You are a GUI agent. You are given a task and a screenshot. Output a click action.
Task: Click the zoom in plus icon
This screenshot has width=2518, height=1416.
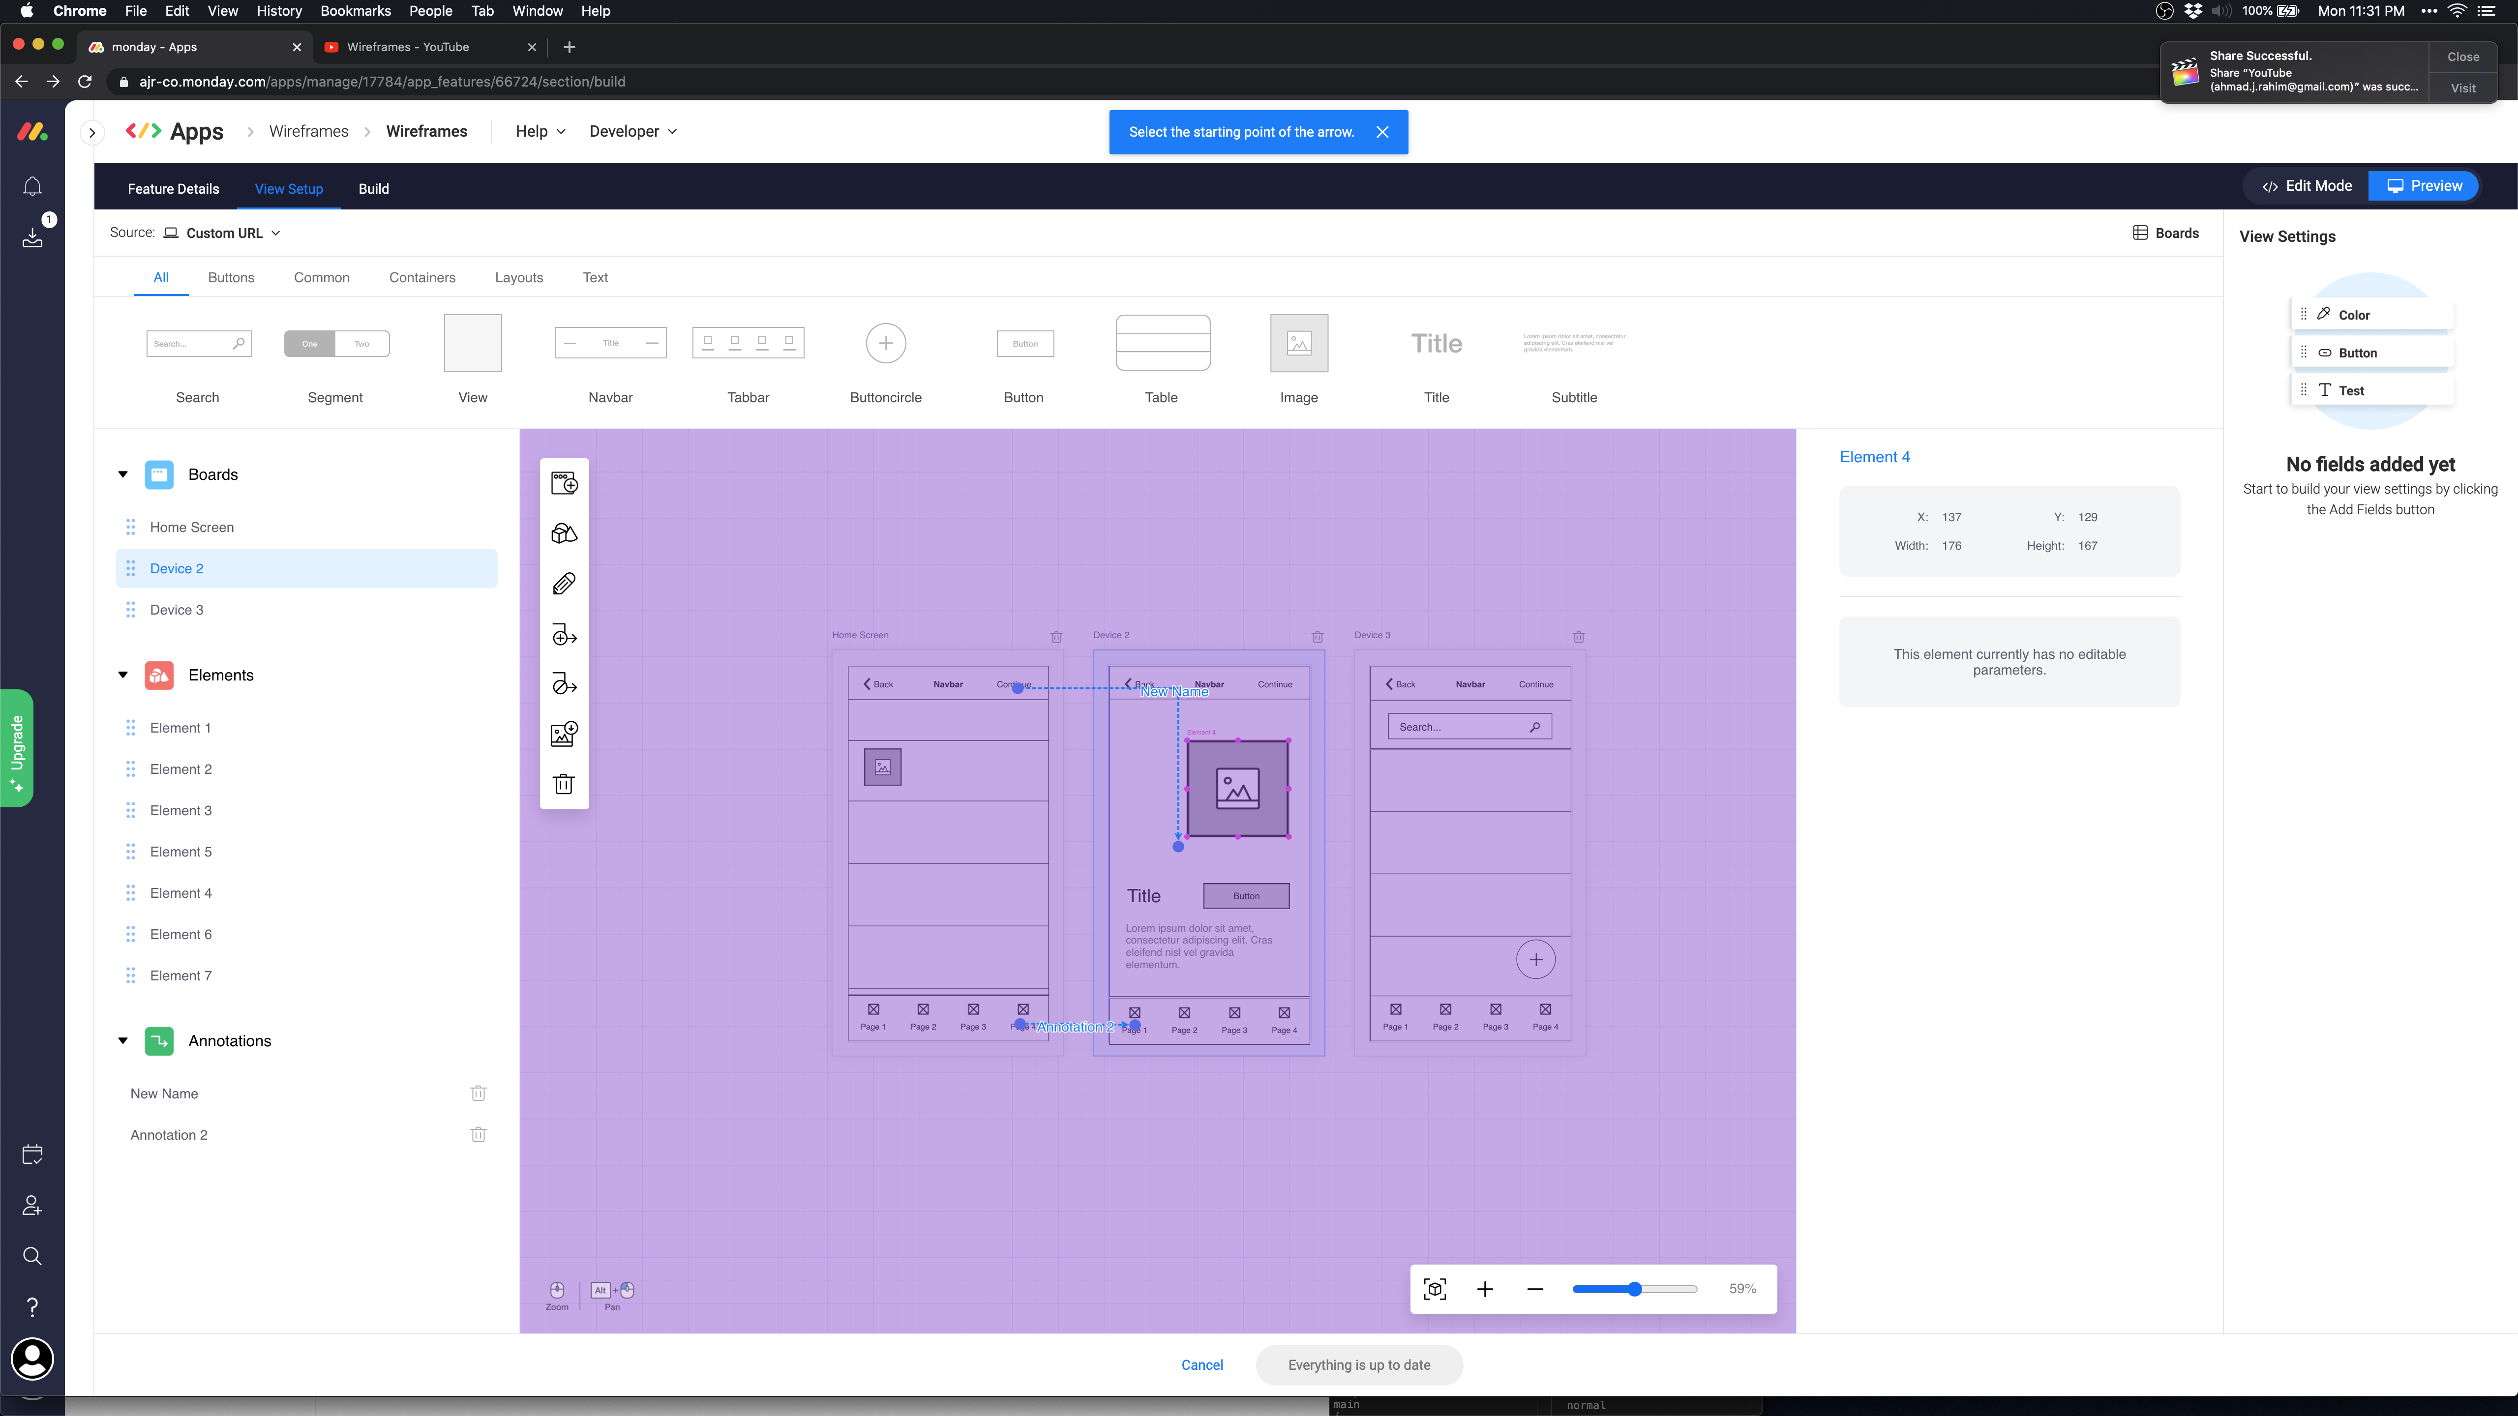tap(1485, 1289)
